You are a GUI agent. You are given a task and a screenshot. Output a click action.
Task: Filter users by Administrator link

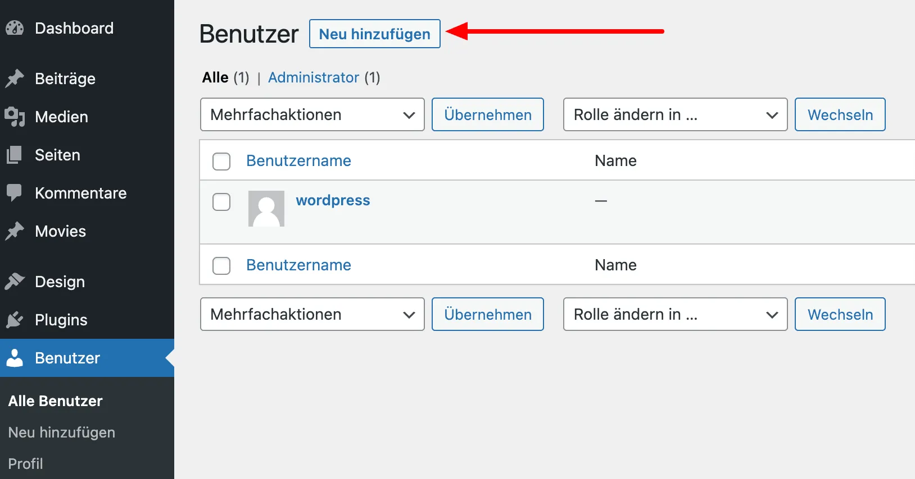pyautogui.click(x=314, y=77)
